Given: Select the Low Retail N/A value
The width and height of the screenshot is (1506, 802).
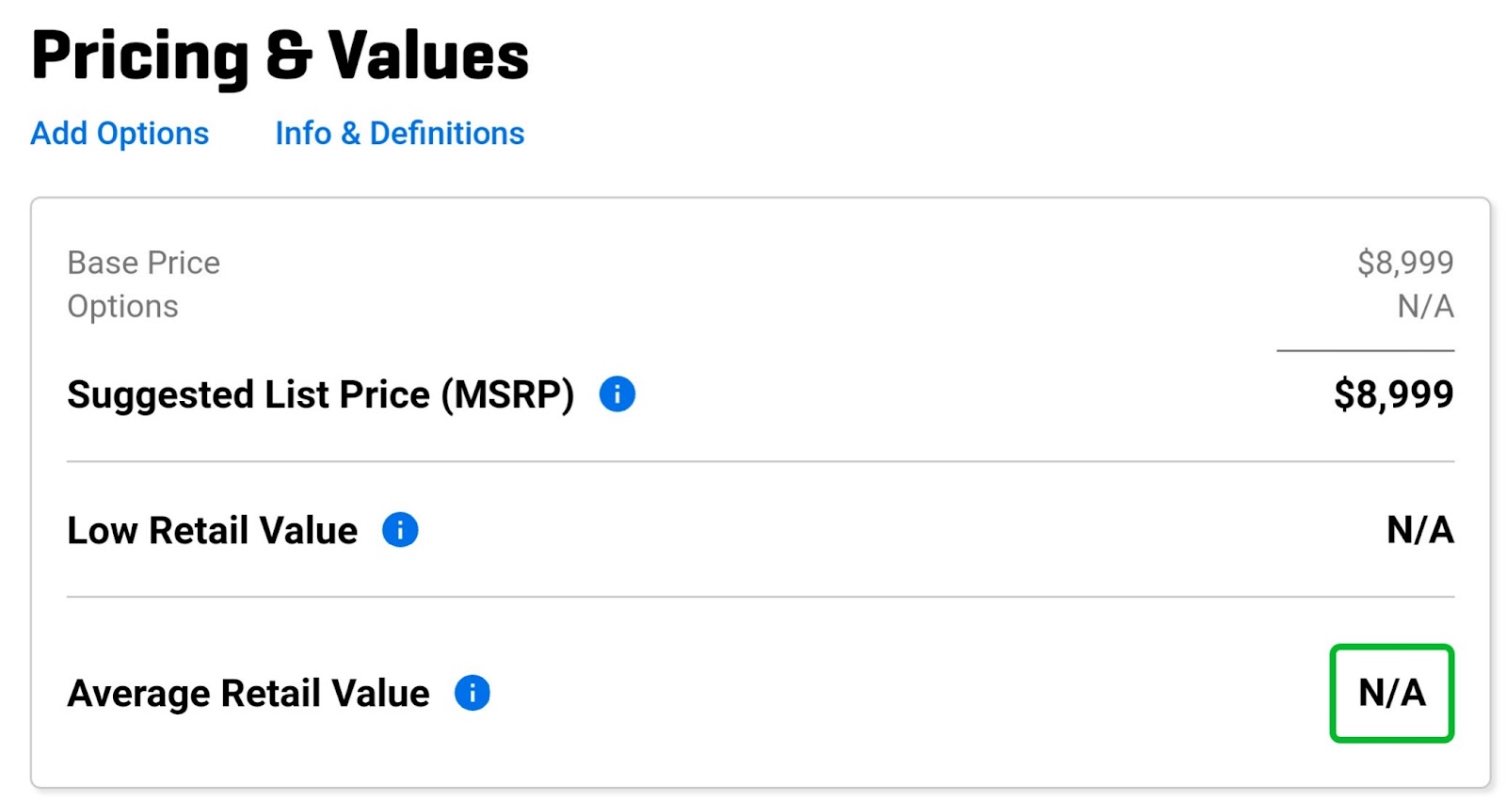Looking at the screenshot, I should click(1421, 530).
